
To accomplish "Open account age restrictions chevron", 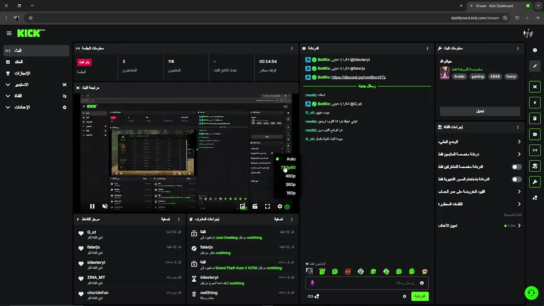I will [x=519, y=192].
